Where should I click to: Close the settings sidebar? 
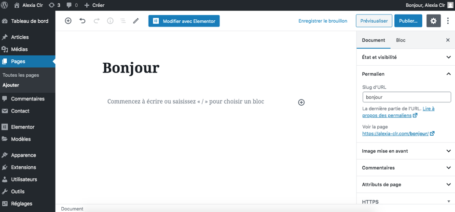point(448,40)
